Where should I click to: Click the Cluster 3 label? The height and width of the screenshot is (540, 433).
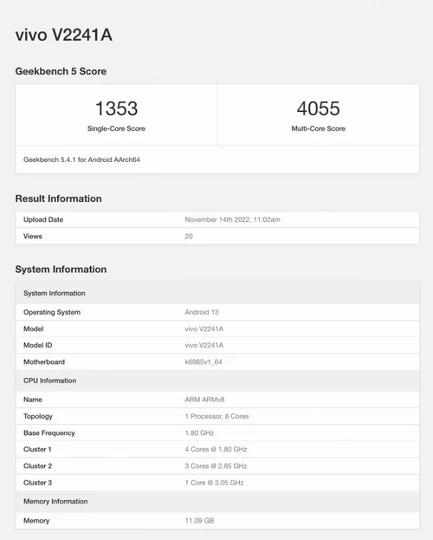(x=38, y=483)
